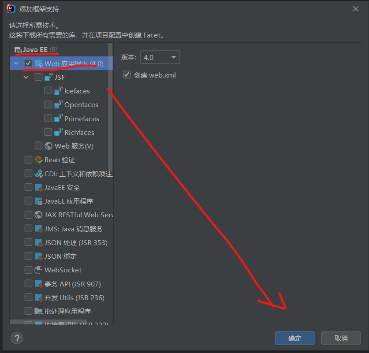This screenshot has width=369, height=353.
Task: Click the JSF framework icon
Action: [x=48, y=77]
